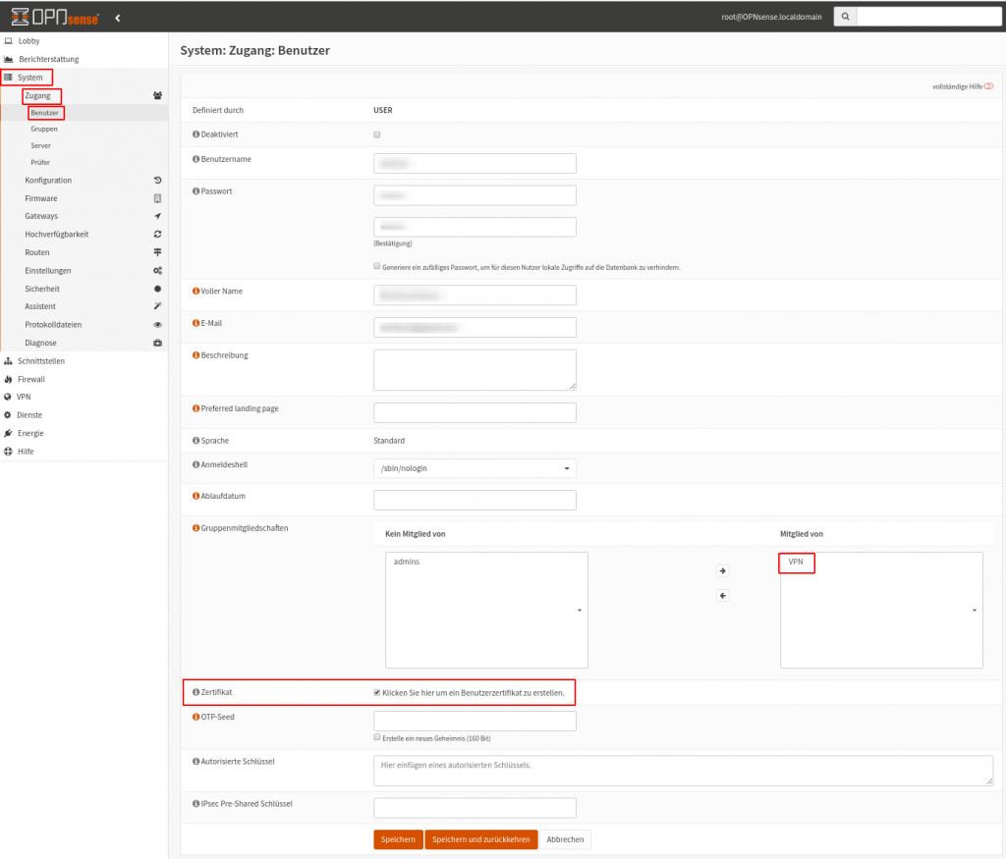Click the gears icon next to Einstellungen
This screenshot has width=1006, height=859.
pyautogui.click(x=155, y=270)
